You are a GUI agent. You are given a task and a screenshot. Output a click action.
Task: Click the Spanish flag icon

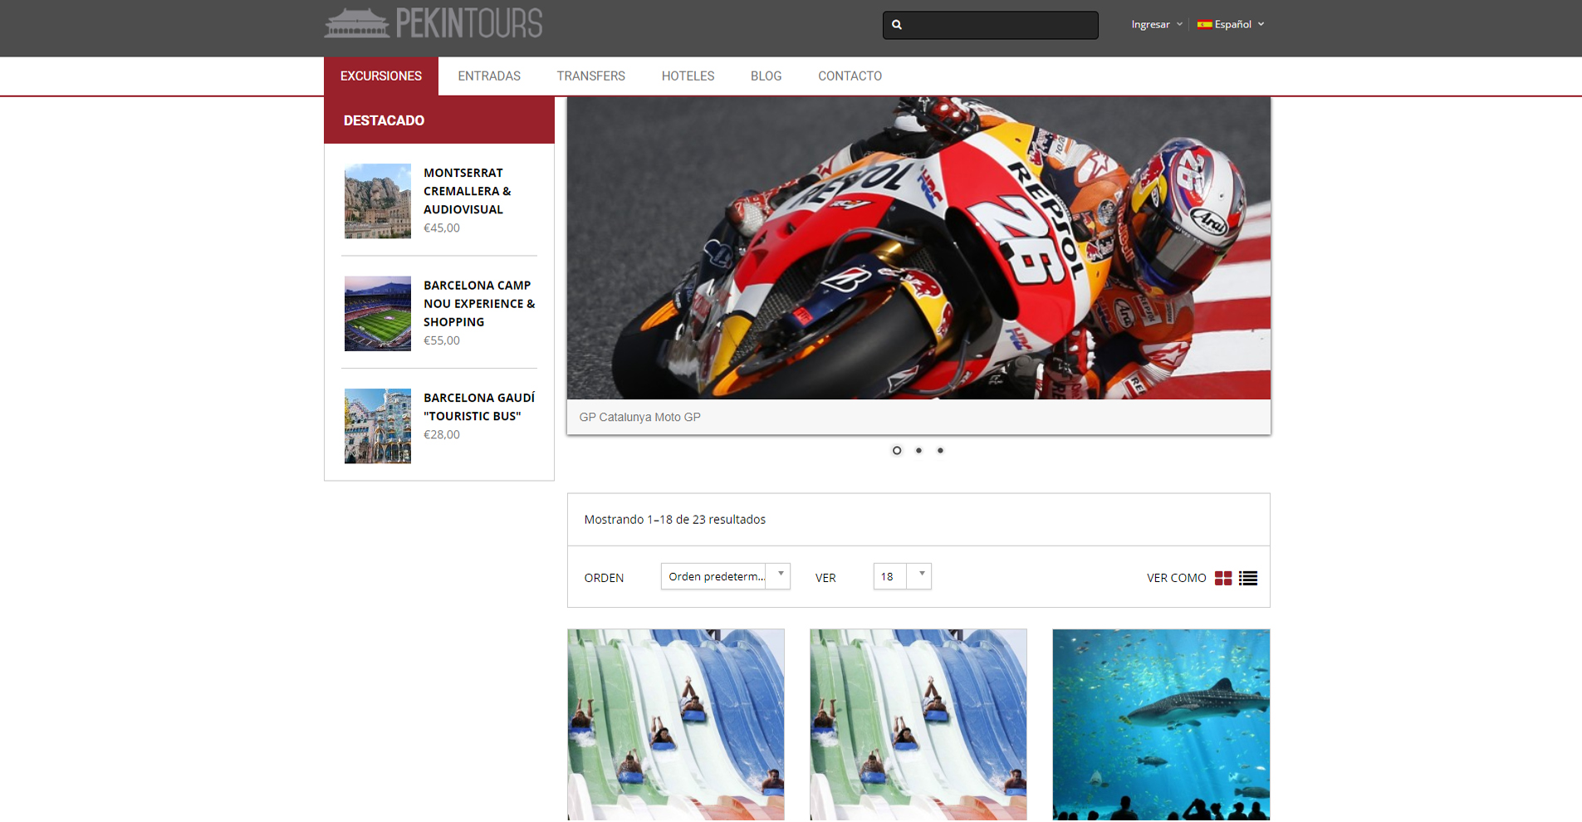pos(1204,24)
